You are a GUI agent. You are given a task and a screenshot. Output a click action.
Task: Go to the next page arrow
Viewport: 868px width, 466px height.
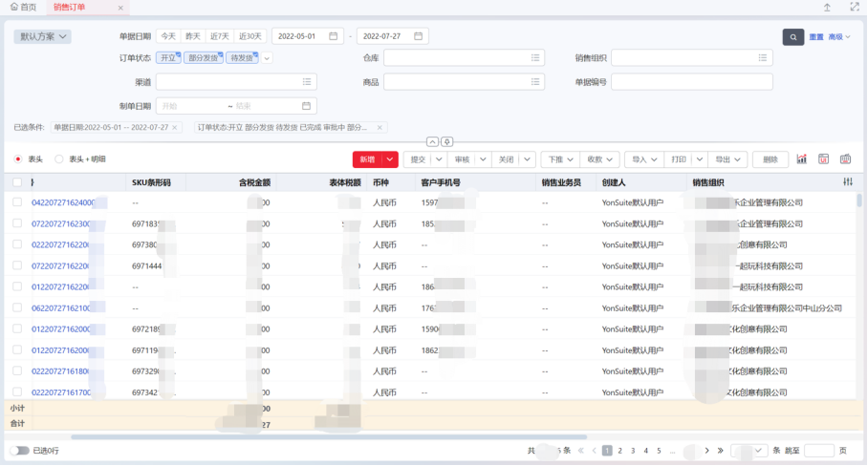(706, 451)
